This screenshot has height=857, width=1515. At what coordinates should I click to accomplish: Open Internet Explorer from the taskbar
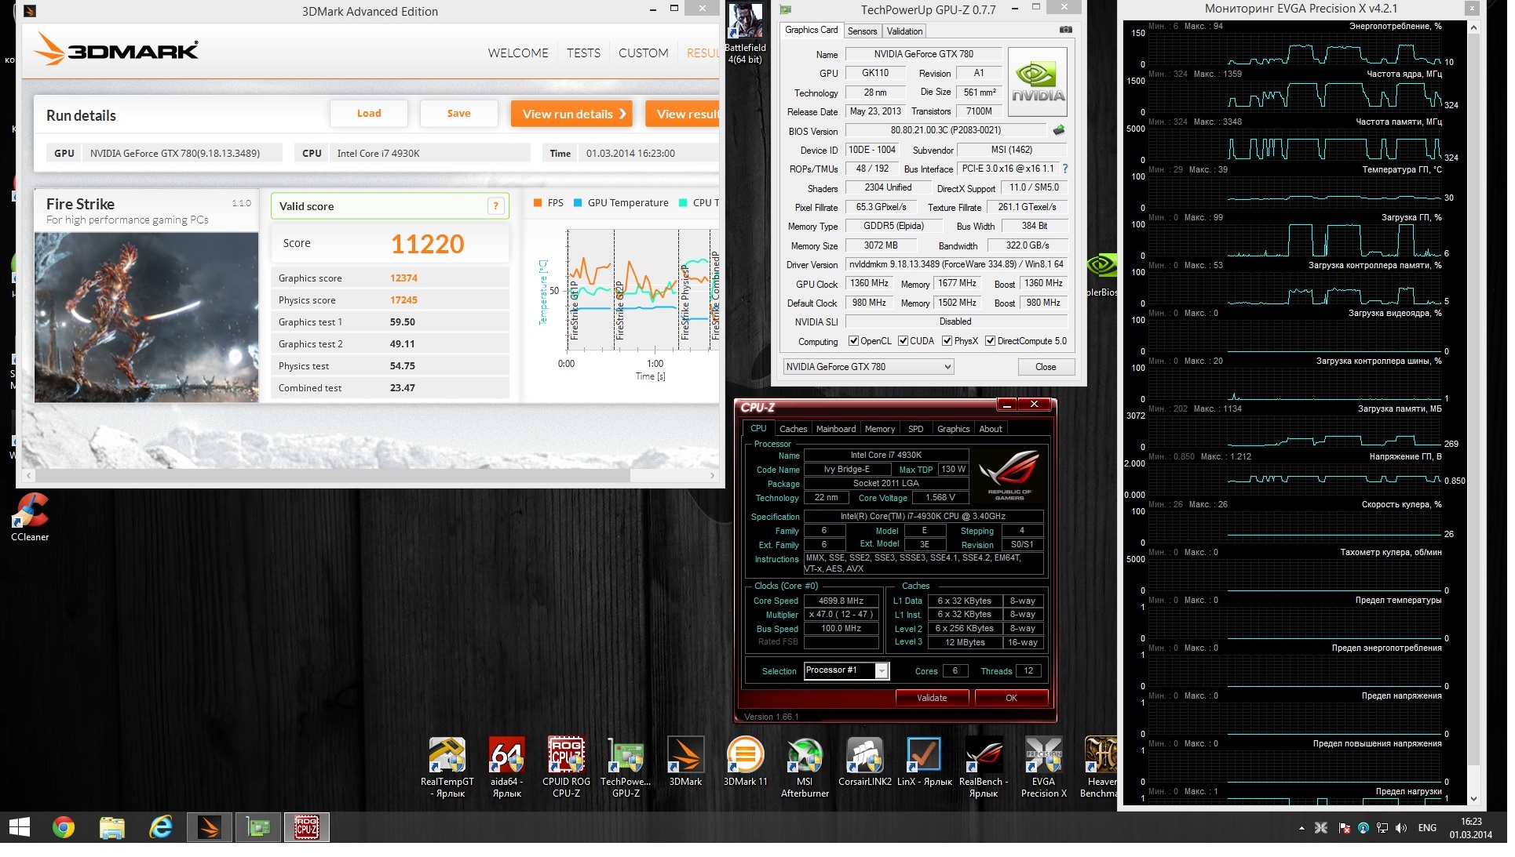(x=161, y=827)
